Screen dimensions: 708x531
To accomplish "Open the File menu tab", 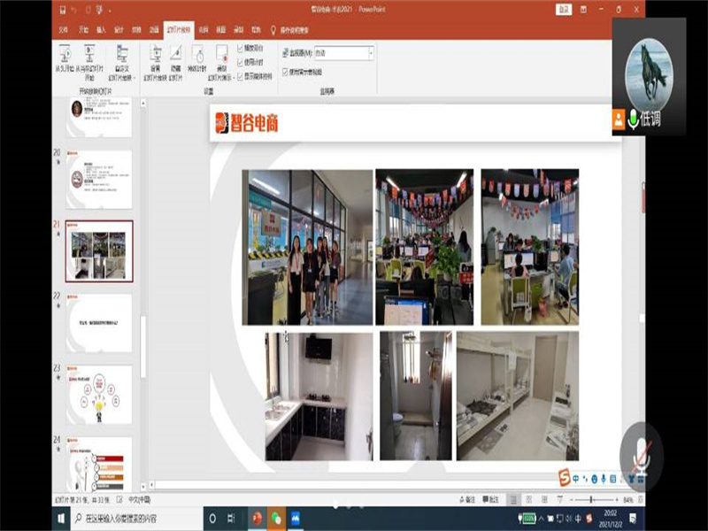I will (x=63, y=29).
